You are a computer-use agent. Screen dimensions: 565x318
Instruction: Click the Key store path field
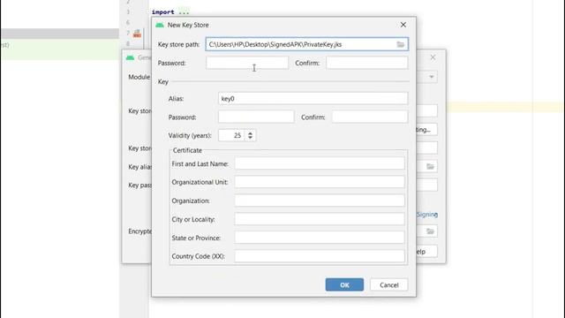[x=306, y=44]
